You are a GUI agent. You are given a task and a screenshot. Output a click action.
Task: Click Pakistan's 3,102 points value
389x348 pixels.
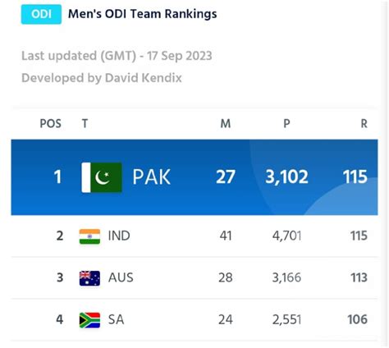[286, 177]
